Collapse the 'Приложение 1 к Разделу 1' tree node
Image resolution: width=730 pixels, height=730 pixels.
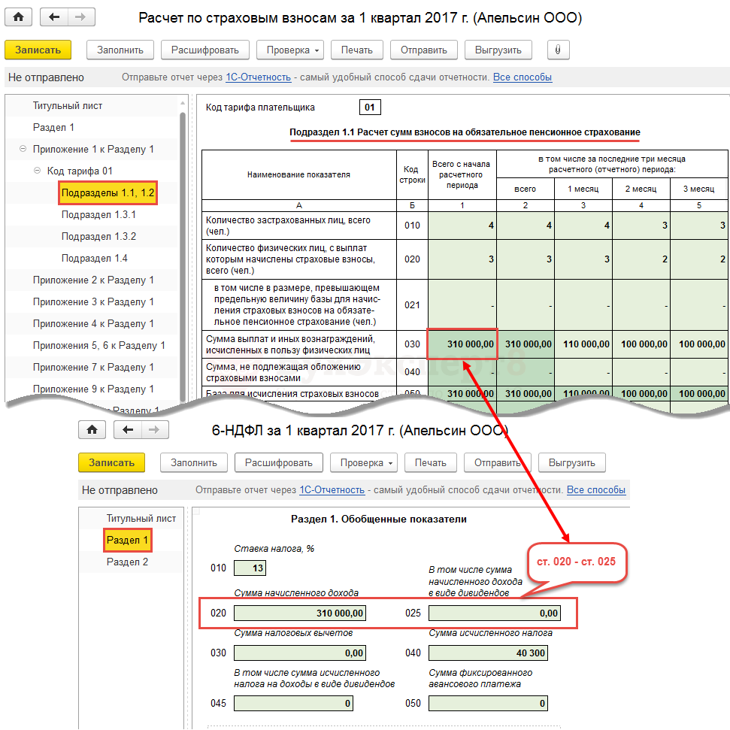coord(23,150)
